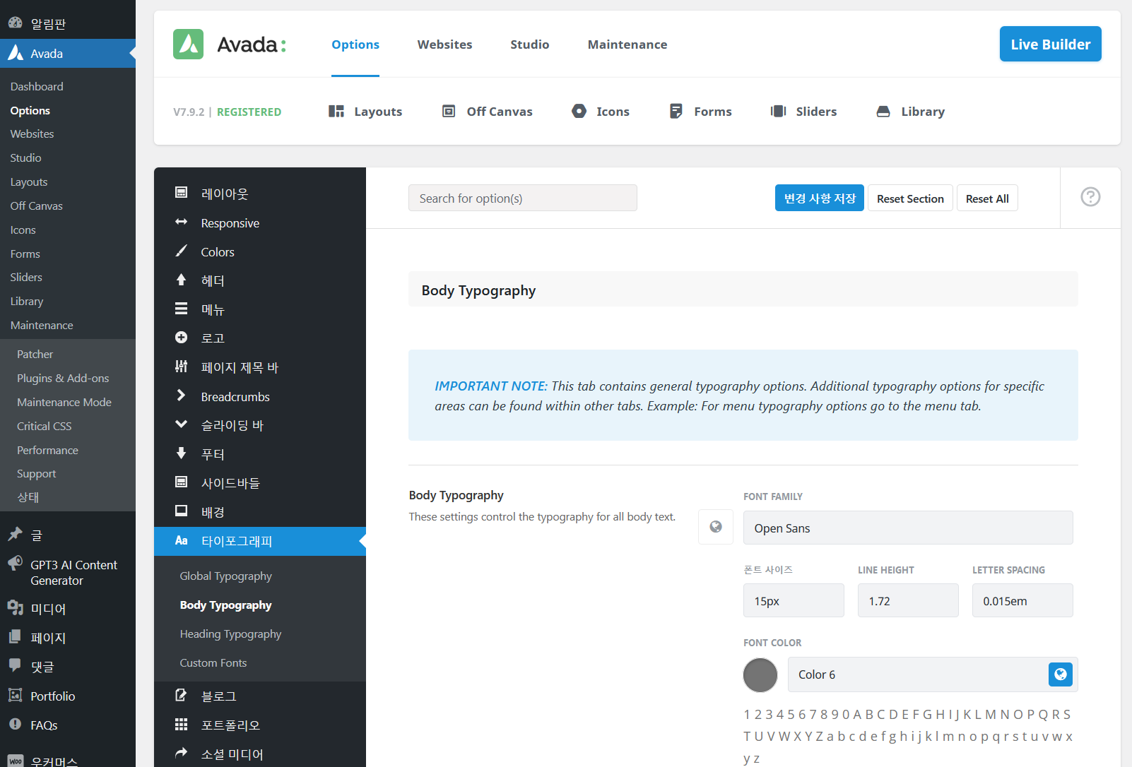Open Dashboard under Avada menu
1132x767 pixels.
[x=37, y=86]
